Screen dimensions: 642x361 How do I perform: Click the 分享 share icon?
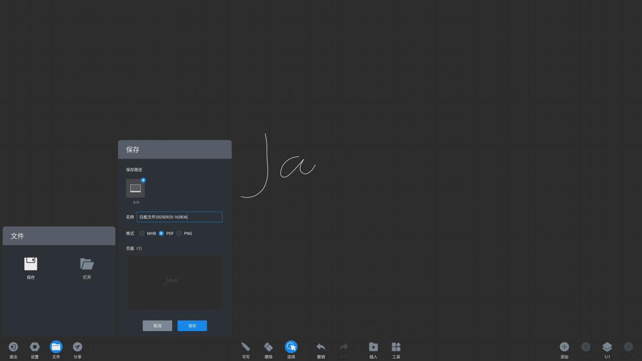(78, 347)
